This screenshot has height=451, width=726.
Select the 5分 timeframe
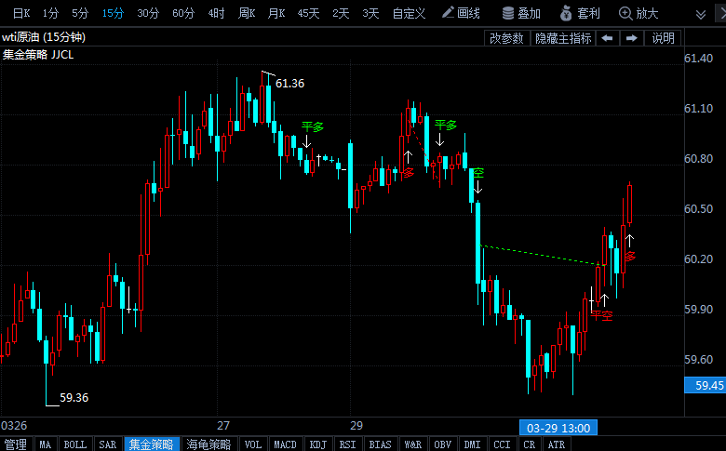coord(80,13)
